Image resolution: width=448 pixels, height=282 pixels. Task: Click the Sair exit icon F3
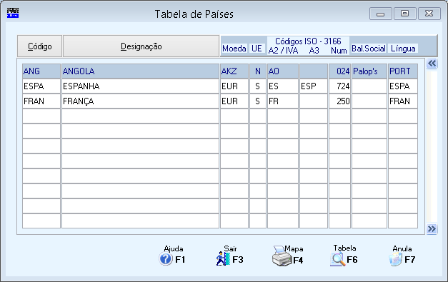(223, 258)
